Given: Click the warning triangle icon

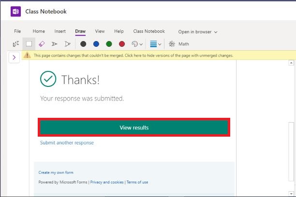Looking at the screenshot, I should 28,55.
